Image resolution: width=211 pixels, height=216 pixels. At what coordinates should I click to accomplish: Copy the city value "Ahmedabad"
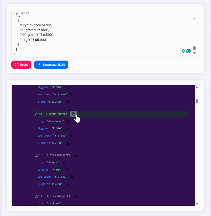69,121
